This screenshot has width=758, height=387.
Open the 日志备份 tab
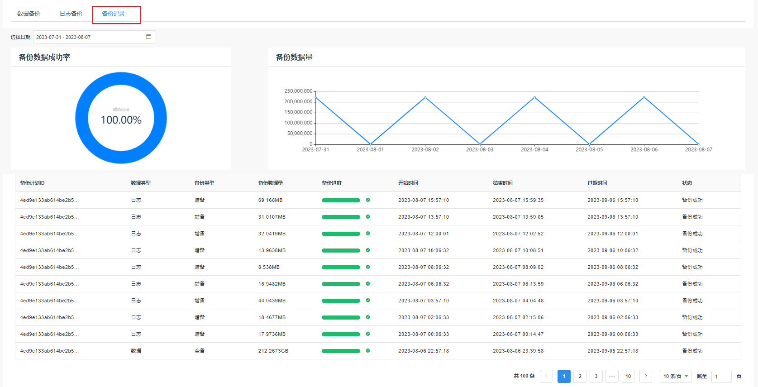[x=71, y=14]
